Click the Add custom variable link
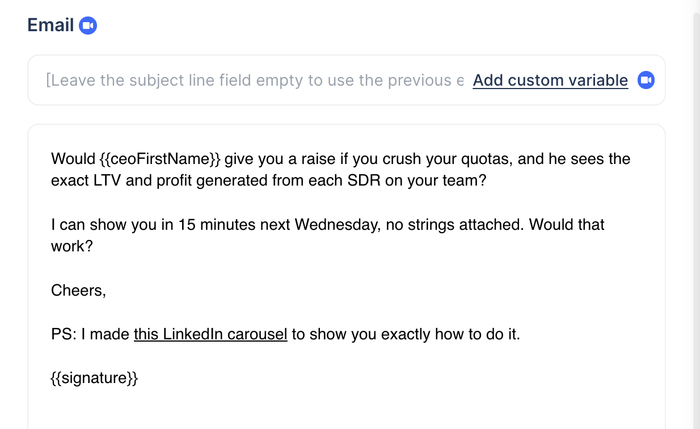The height and width of the screenshot is (429, 700). click(x=550, y=80)
